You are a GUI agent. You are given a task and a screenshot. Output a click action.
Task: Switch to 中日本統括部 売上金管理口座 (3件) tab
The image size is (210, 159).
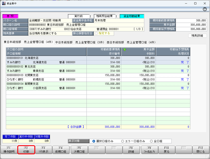pos(80,42)
